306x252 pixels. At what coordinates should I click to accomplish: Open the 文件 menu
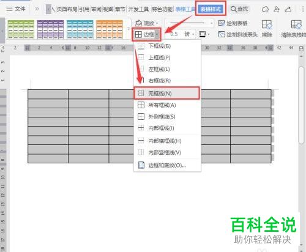tap(15, 9)
